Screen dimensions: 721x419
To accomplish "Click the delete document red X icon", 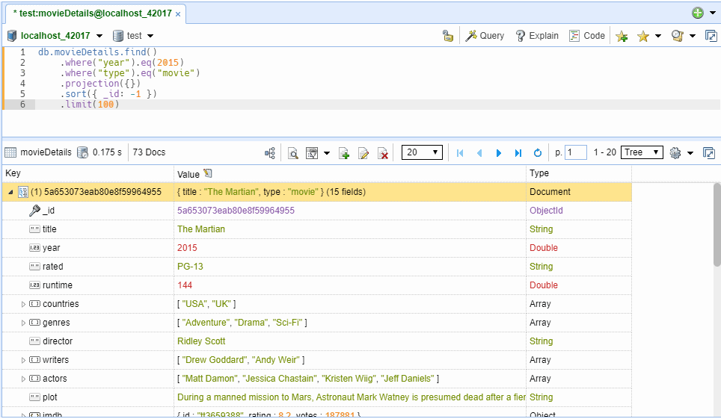I will click(x=383, y=153).
